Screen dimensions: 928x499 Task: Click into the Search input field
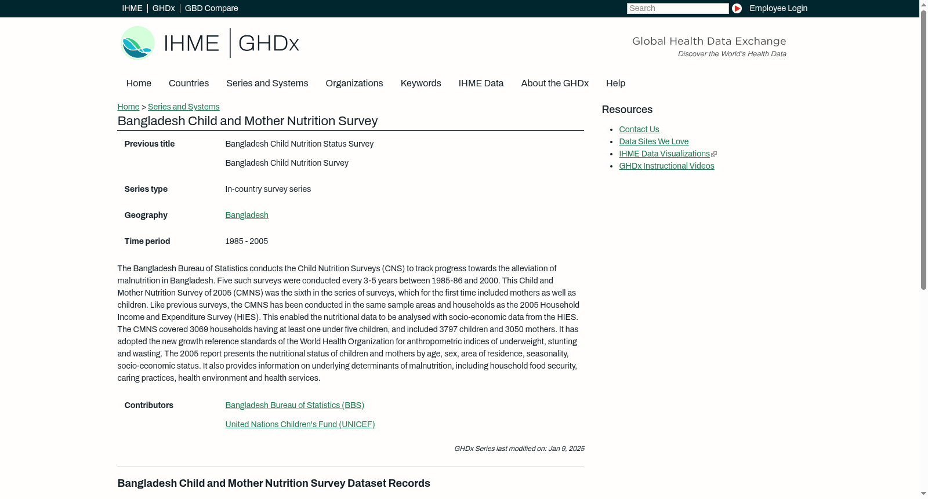[677, 8]
